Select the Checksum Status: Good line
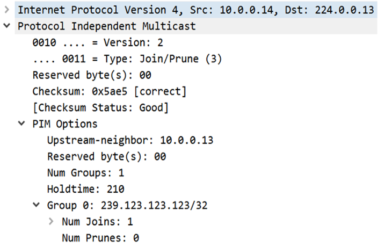Viewport: 378px width, 247px height. (100, 108)
